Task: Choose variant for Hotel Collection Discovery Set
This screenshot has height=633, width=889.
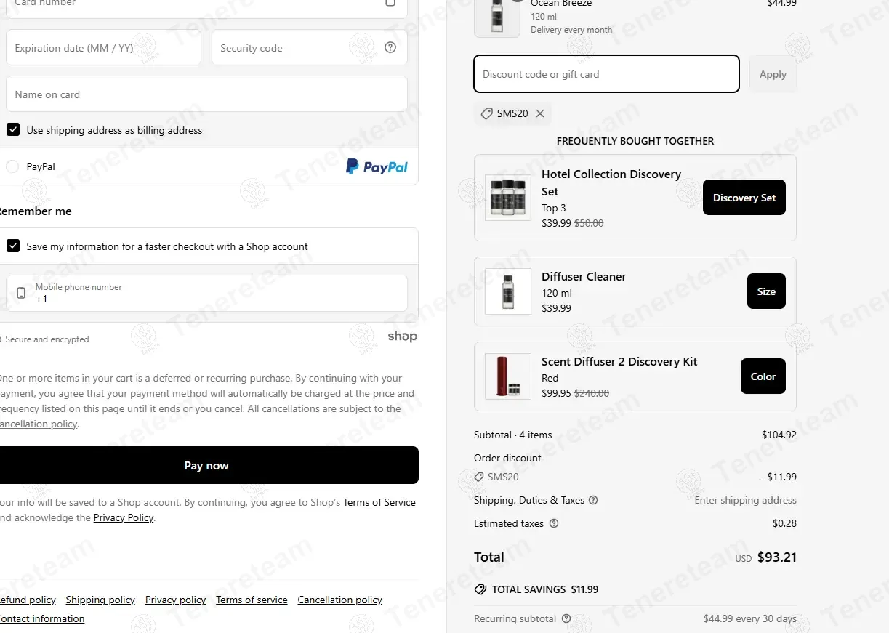Action: [x=744, y=198]
